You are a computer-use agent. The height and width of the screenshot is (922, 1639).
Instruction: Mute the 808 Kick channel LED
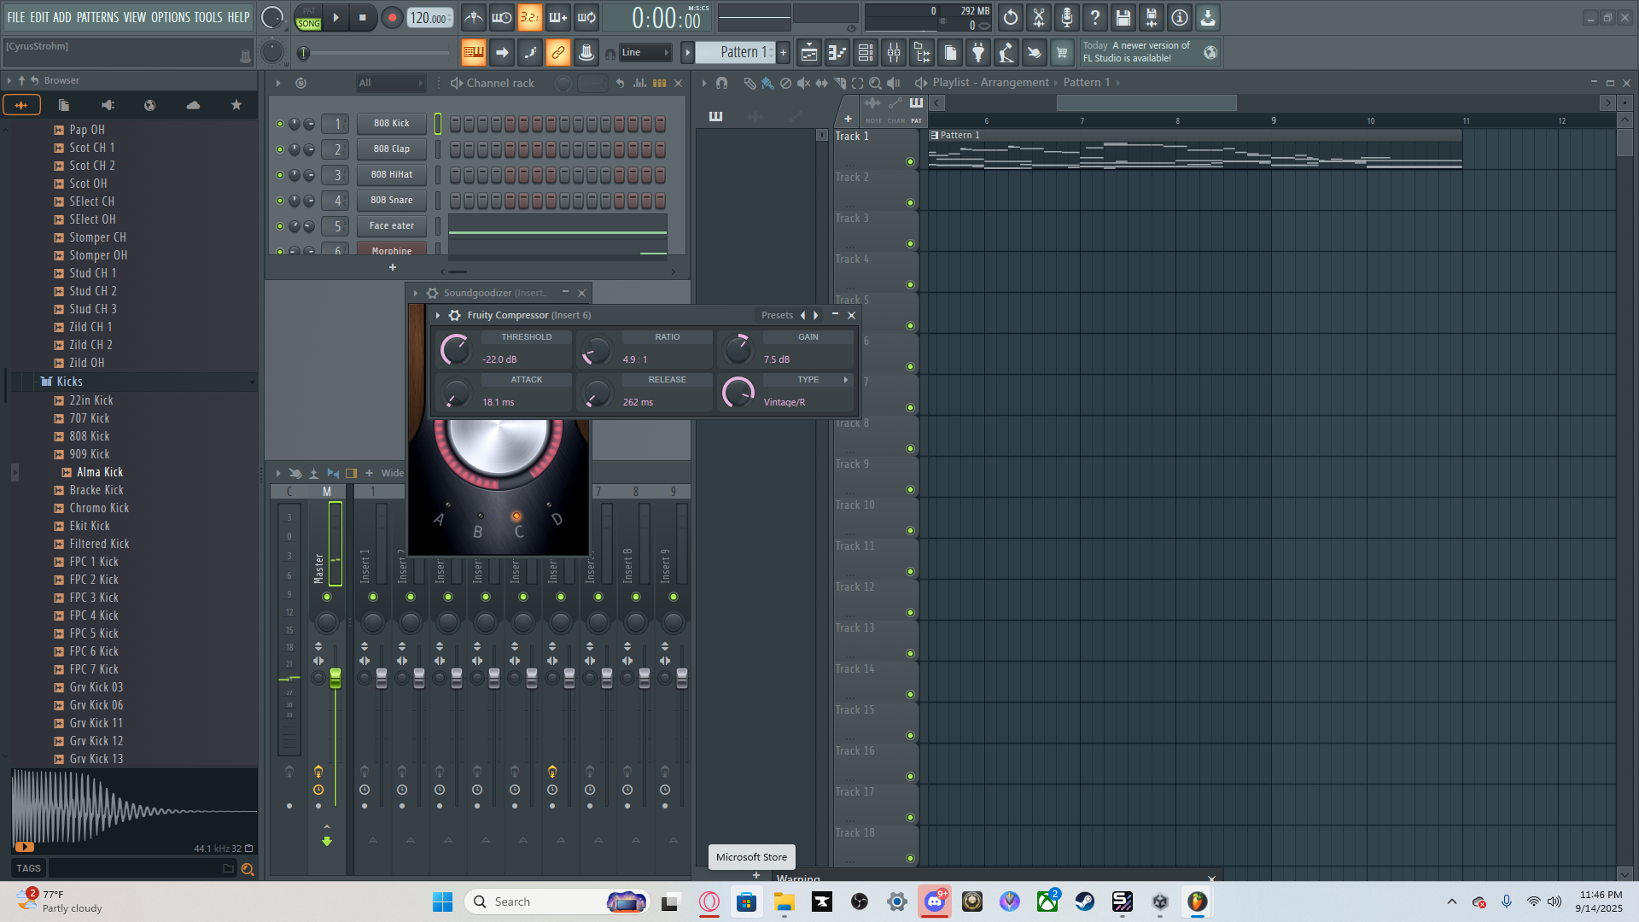tap(280, 124)
